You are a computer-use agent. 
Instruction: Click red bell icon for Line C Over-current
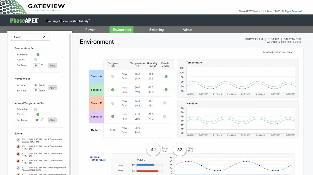[18, 161]
